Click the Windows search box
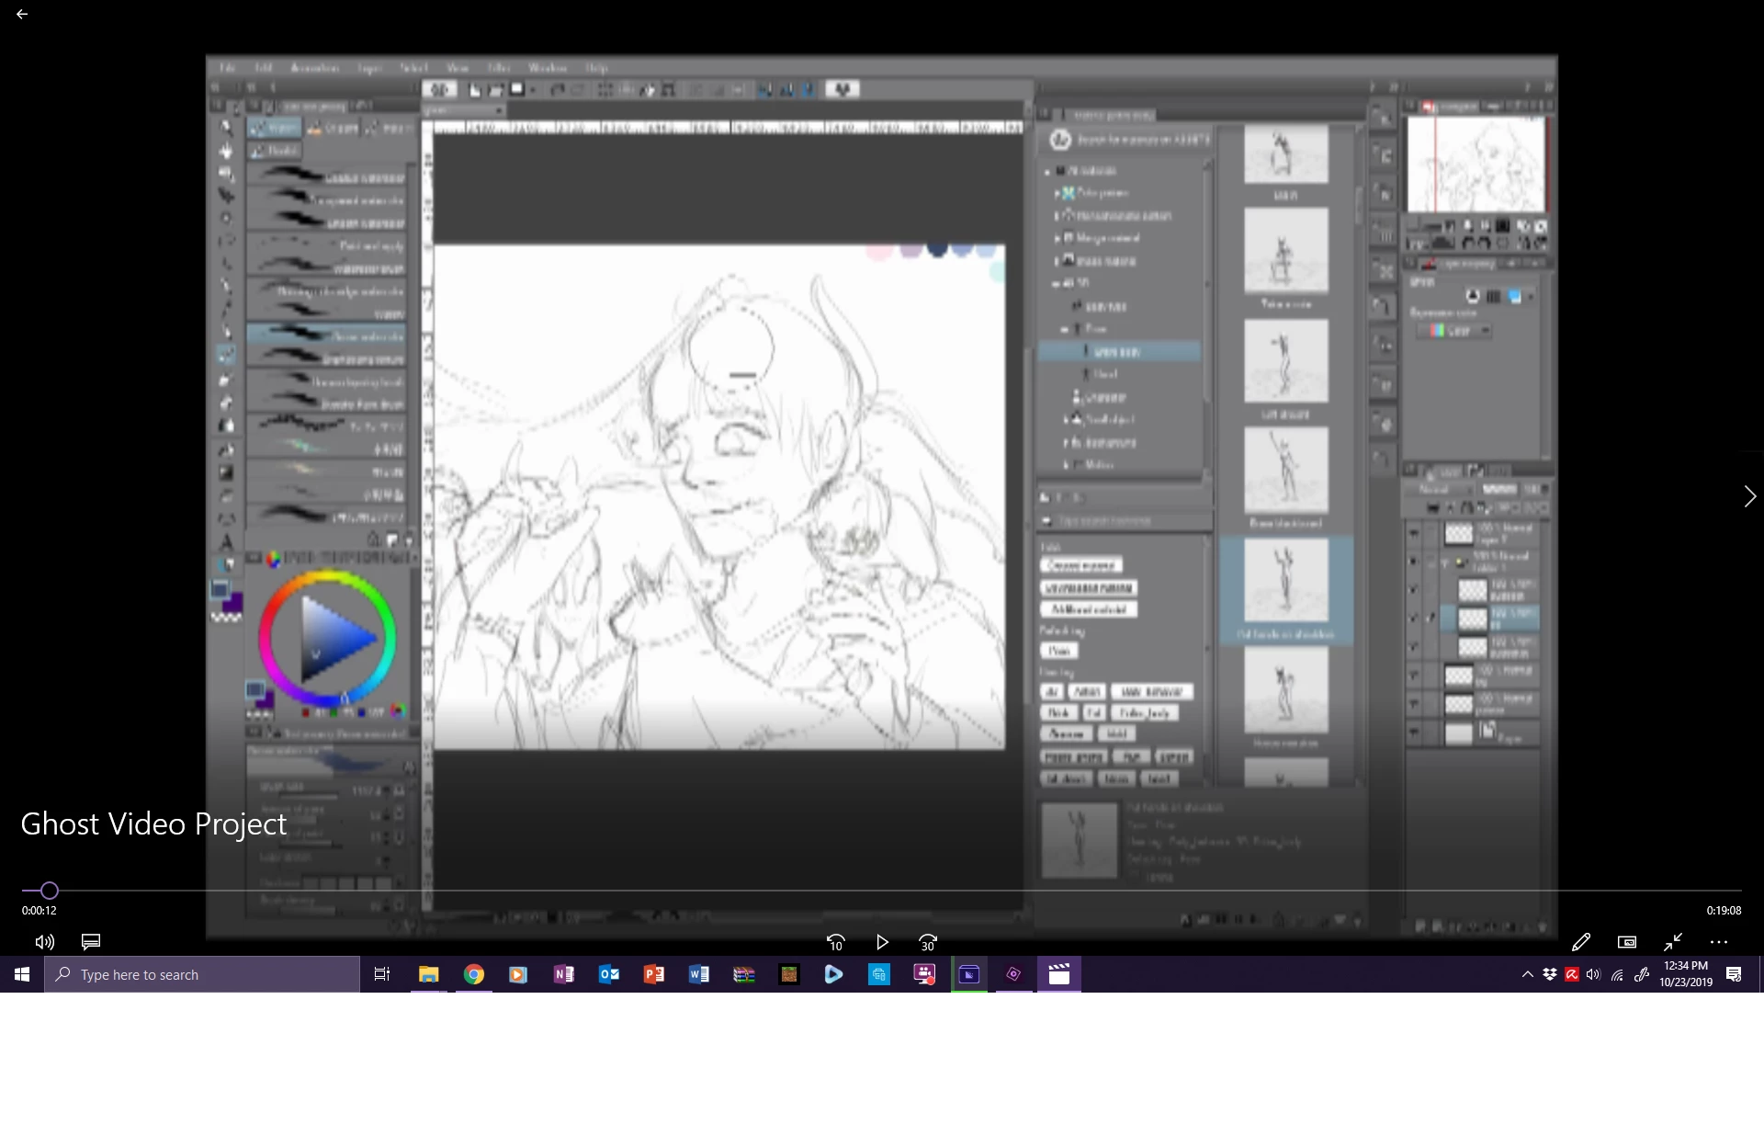This screenshot has width=1764, height=1147. (x=202, y=974)
